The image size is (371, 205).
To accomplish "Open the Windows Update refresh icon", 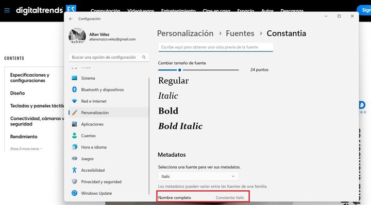I will pos(75,193).
